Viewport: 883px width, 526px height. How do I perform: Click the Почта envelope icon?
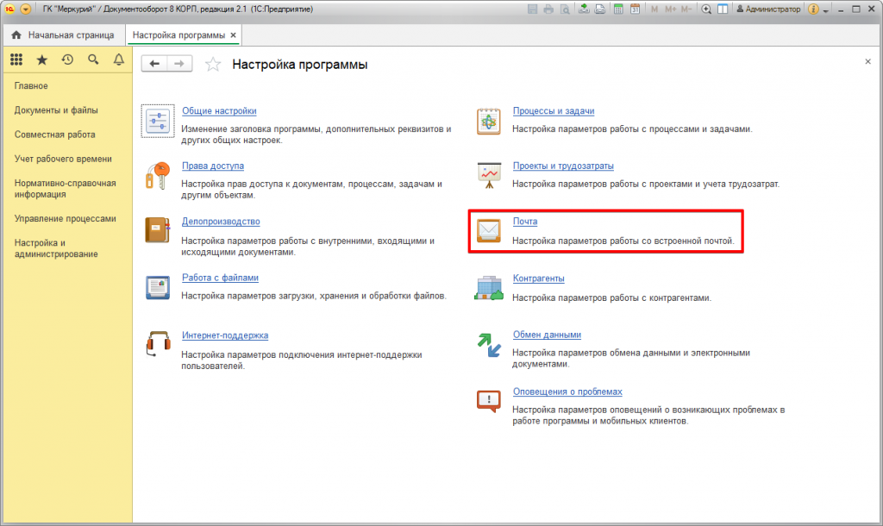tap(489, 231)
